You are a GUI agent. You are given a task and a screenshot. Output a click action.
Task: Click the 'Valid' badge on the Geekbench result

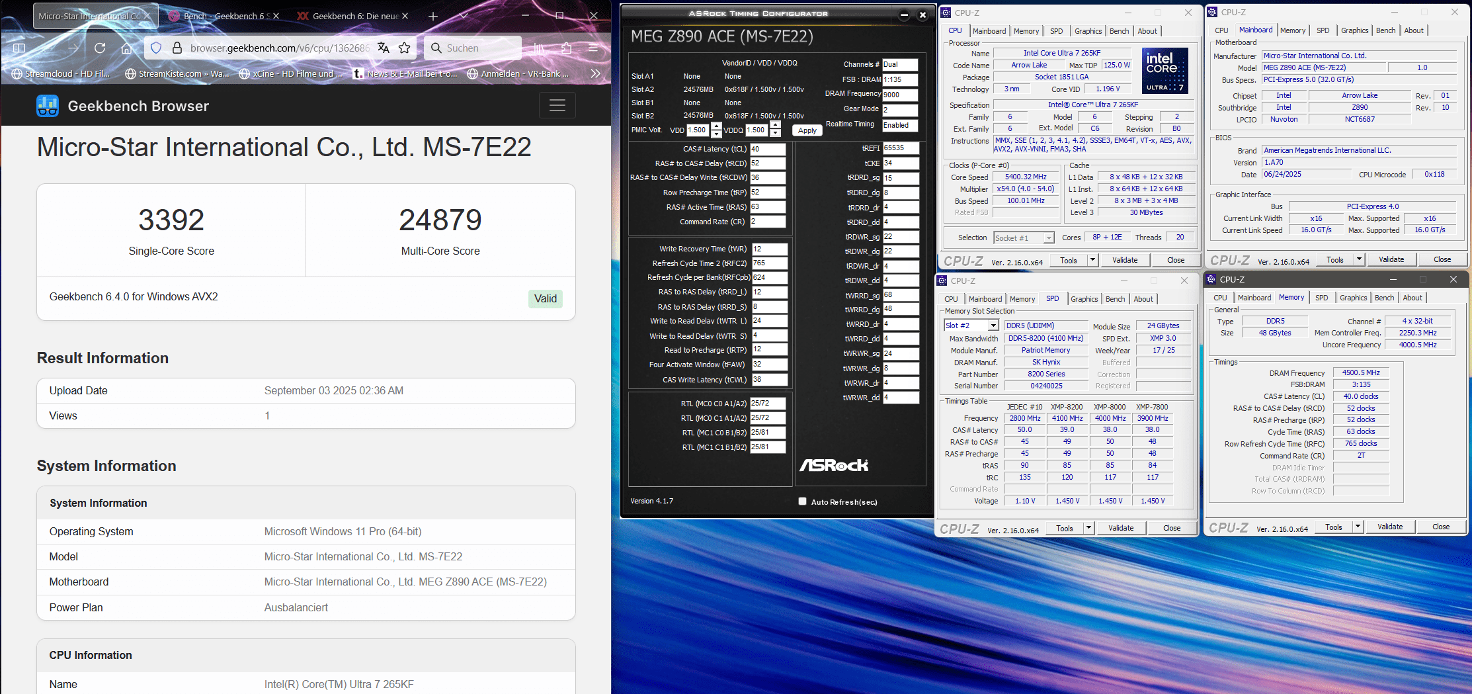tap(546, 299)
